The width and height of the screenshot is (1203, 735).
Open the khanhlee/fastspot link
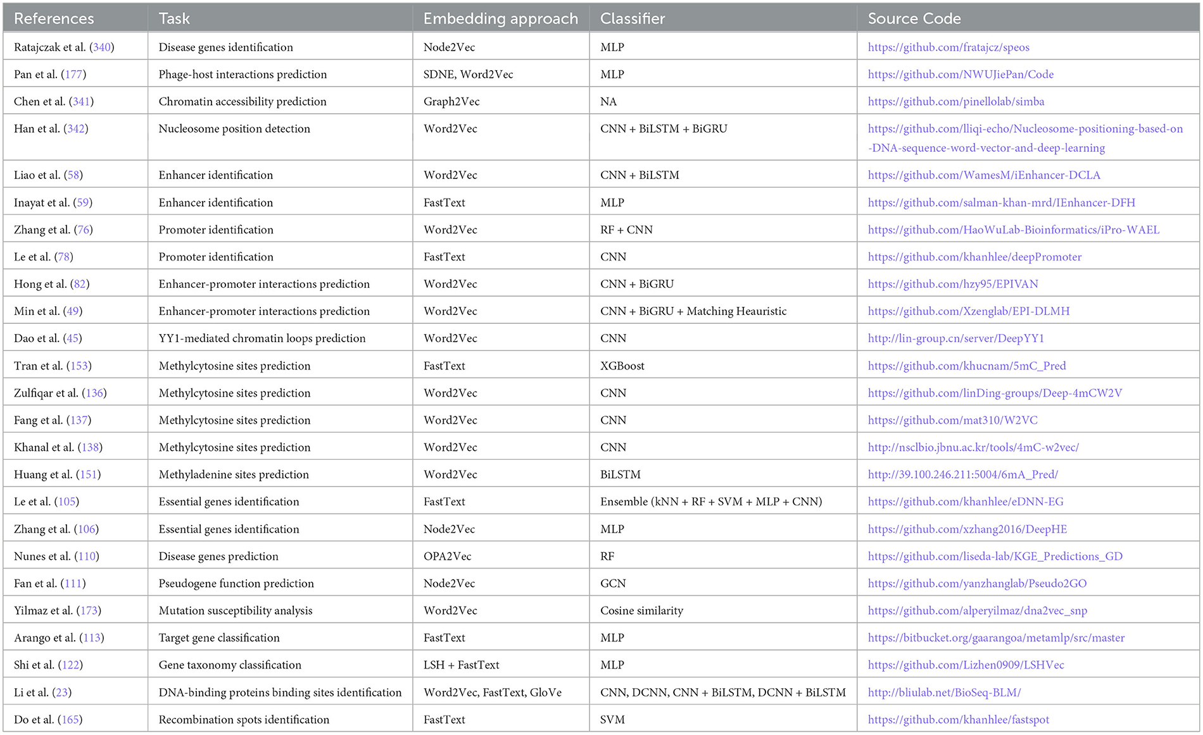(958, 720)
